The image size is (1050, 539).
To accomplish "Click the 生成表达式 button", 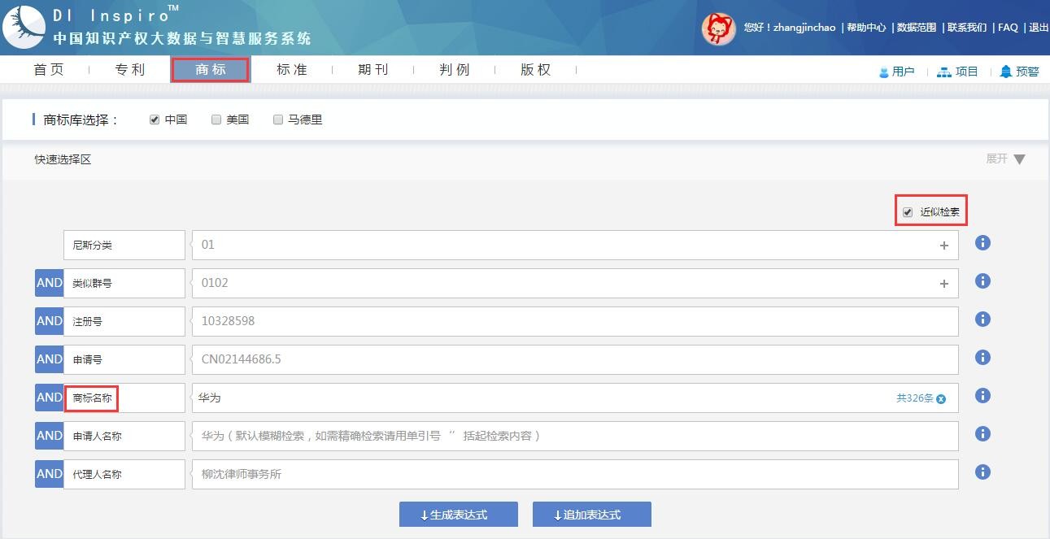I will point(458,515).
